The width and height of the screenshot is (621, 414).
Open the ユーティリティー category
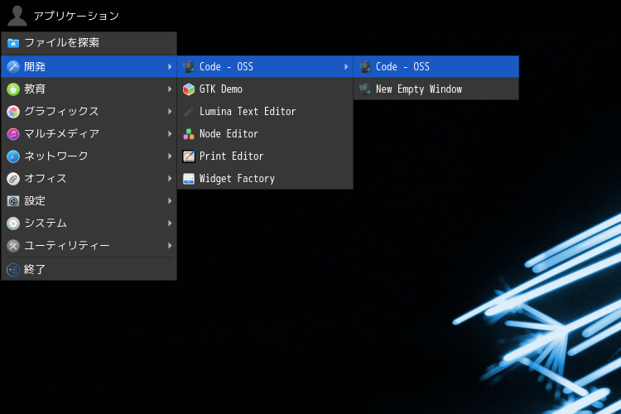pyautogui.click(x=89, y=246)
